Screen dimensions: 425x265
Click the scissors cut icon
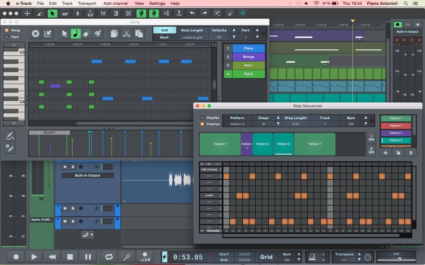(126, 33)
